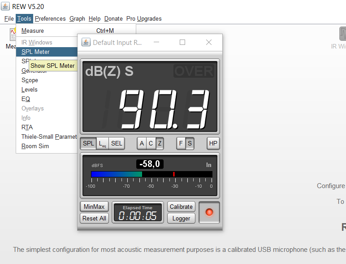Click the Calibrate button
The image size is (346, 264).
coord(181,207)
